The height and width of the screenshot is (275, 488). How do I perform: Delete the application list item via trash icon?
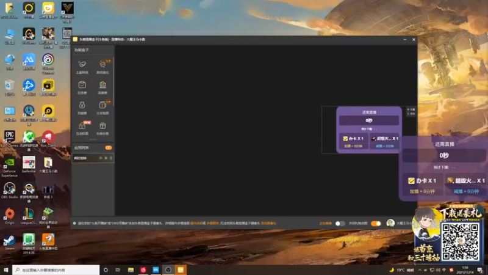(x=111, y=158)
